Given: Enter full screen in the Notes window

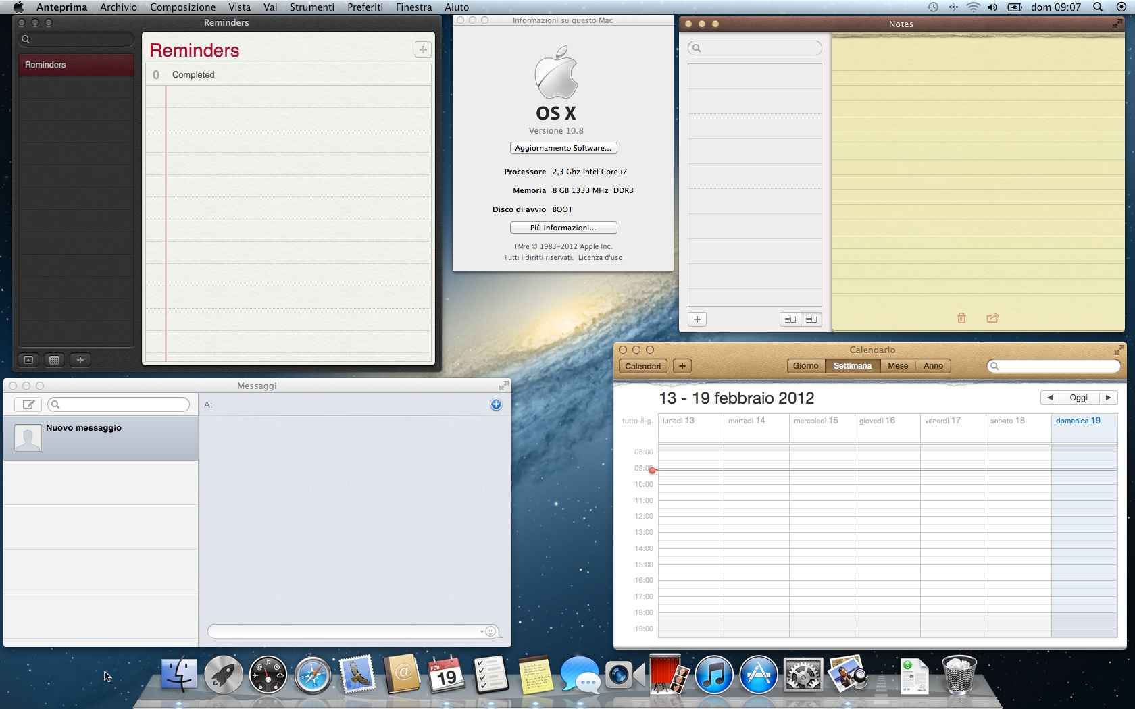Looking at the screenshot, I should click(1117, 24).
